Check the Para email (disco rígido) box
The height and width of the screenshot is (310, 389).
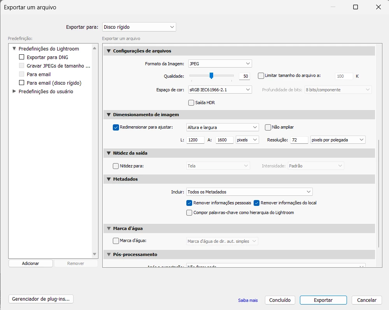[x=21, y=83]
